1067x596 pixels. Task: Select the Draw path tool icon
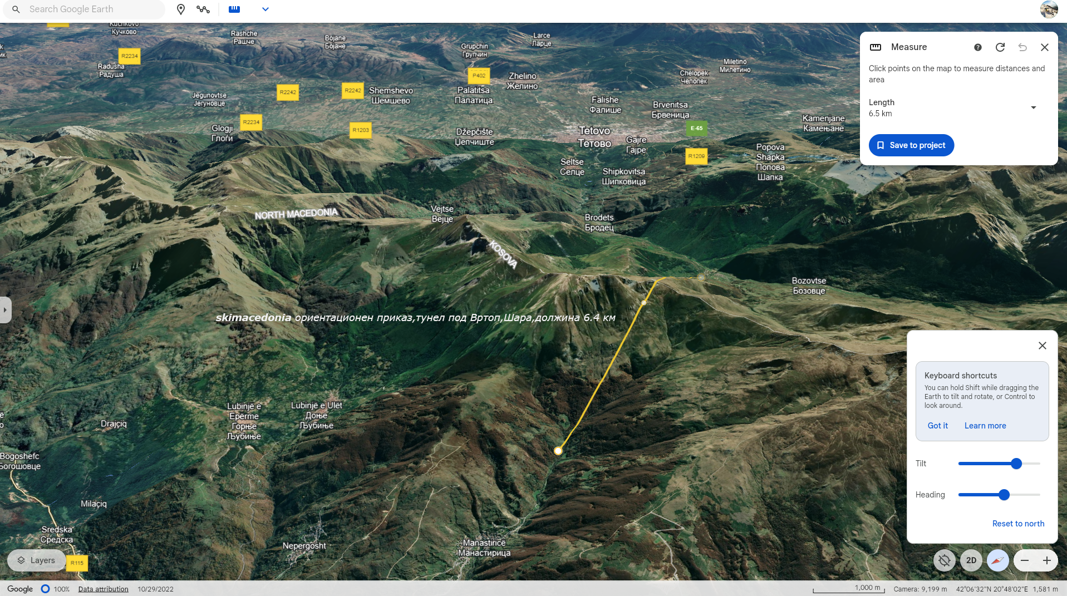click(203, 9)
